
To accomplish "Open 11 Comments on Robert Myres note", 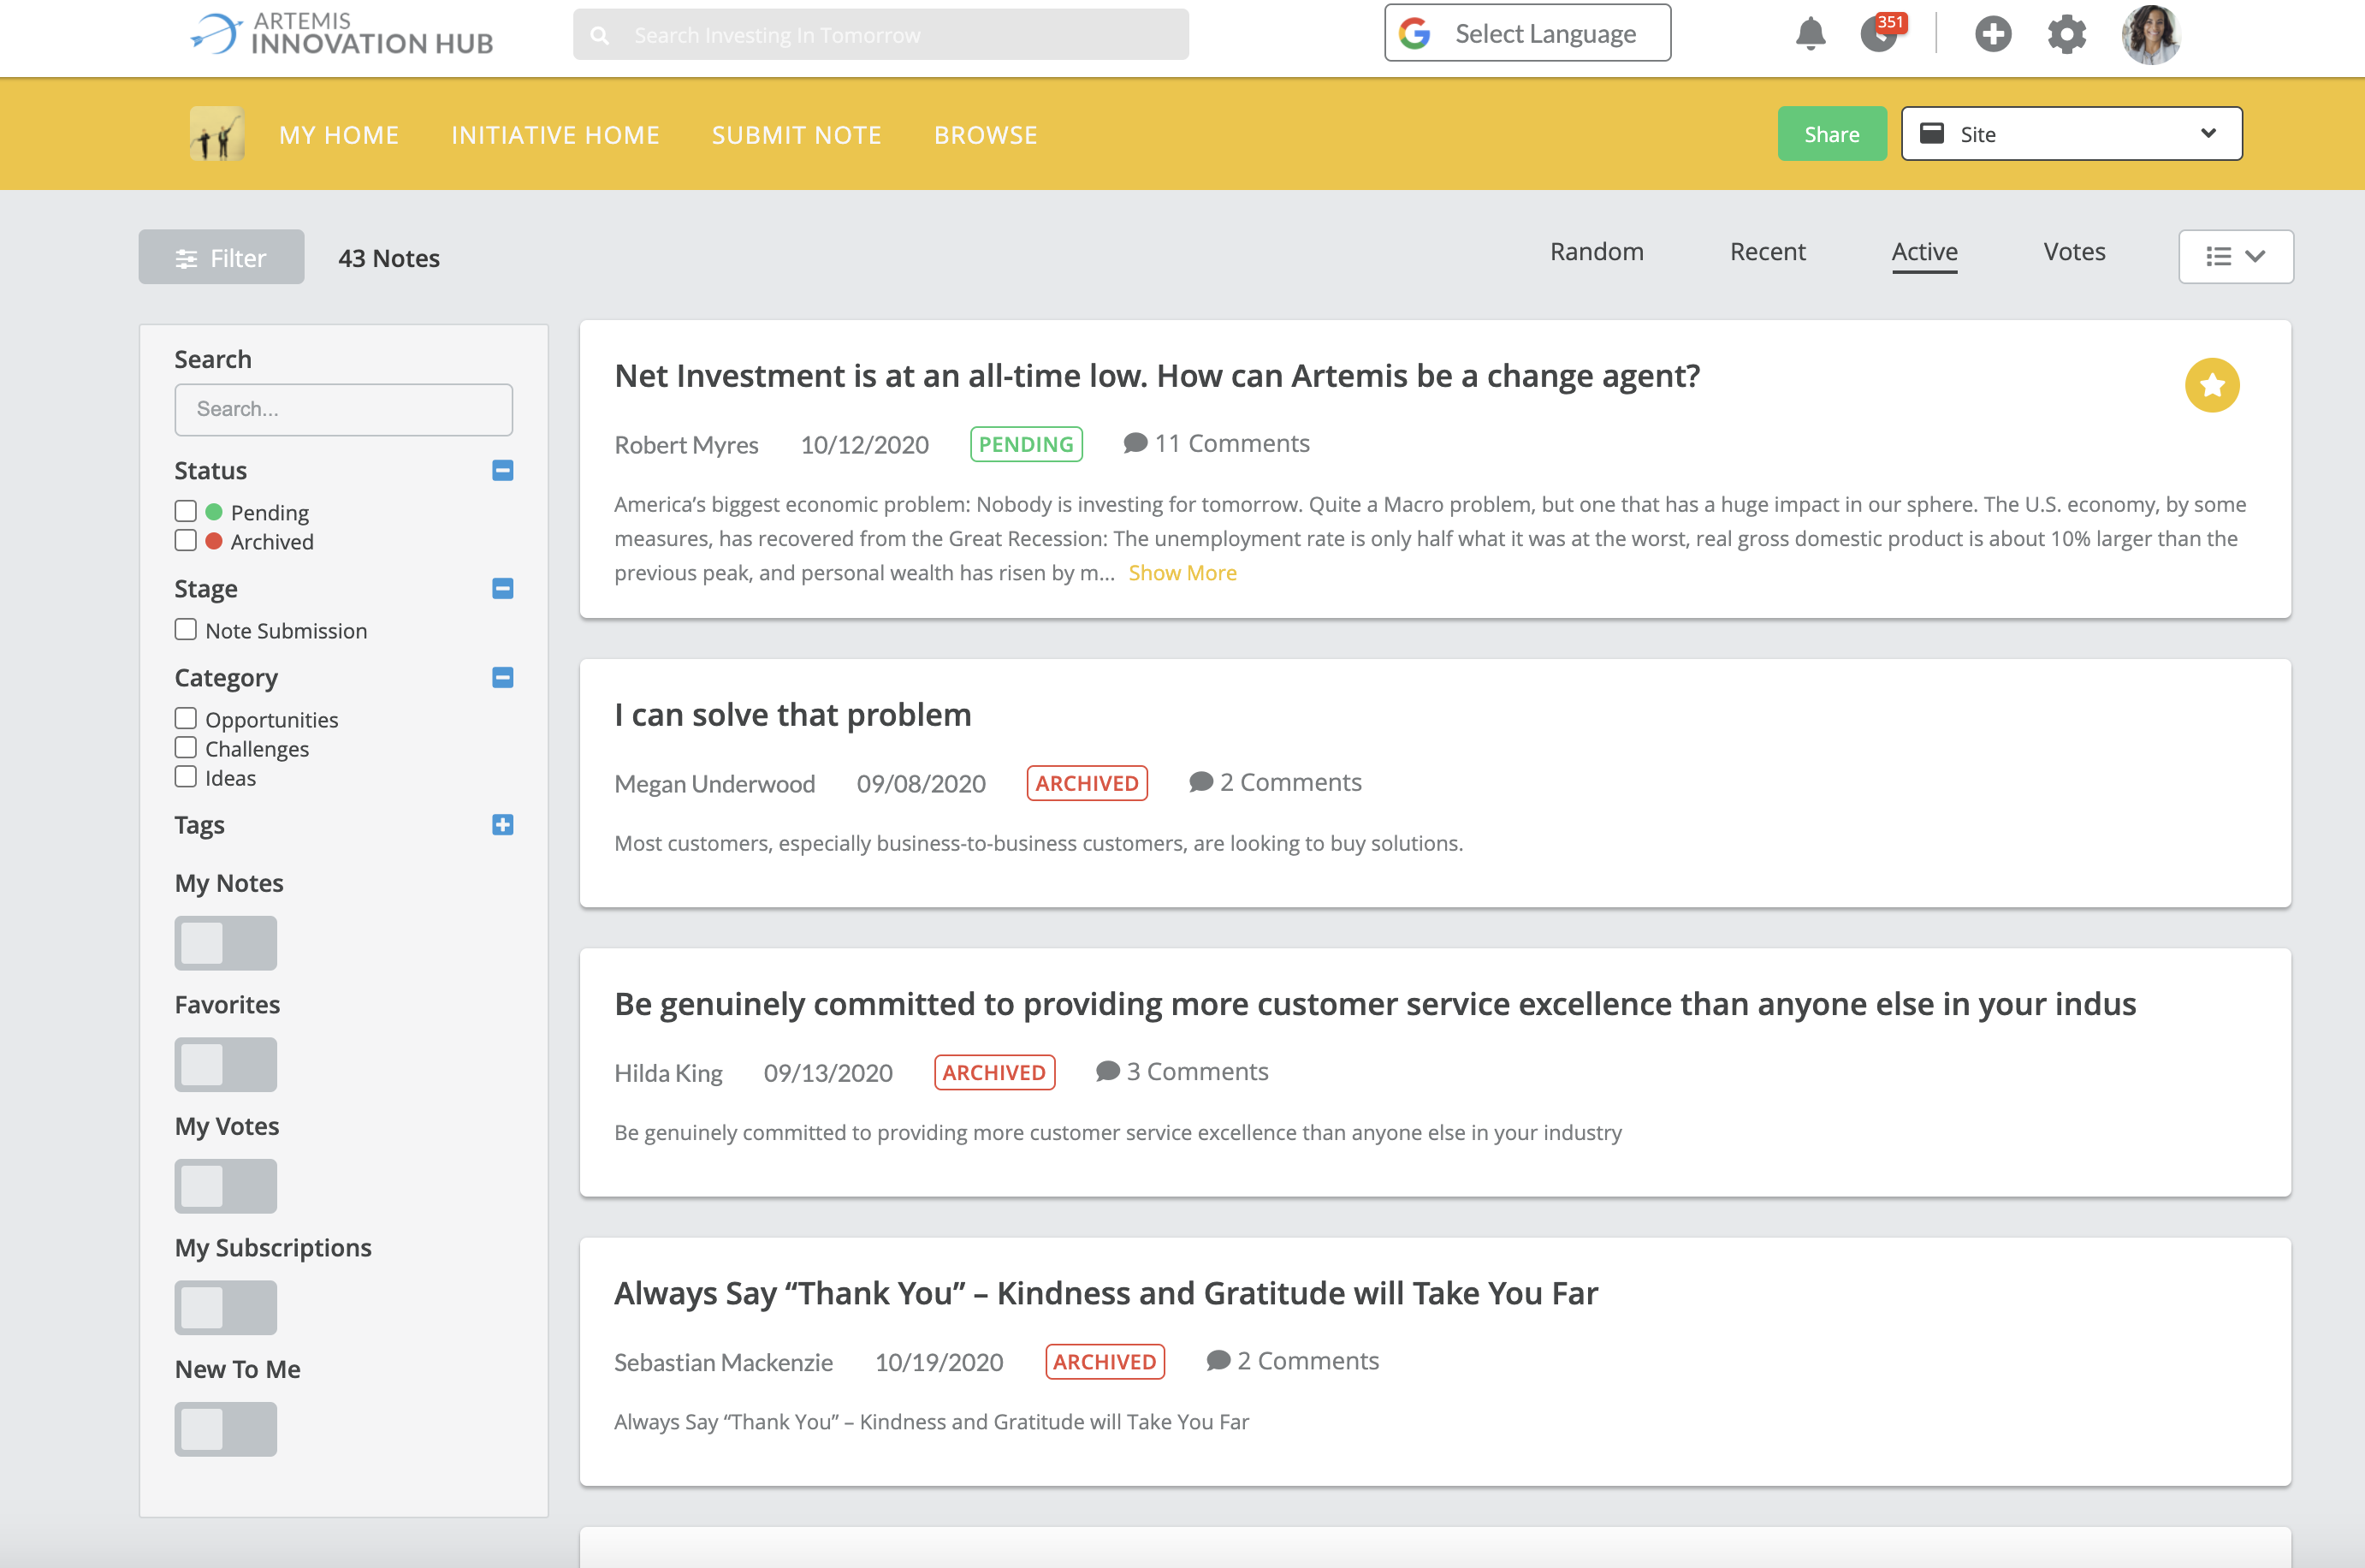I will pos(1217,443).
